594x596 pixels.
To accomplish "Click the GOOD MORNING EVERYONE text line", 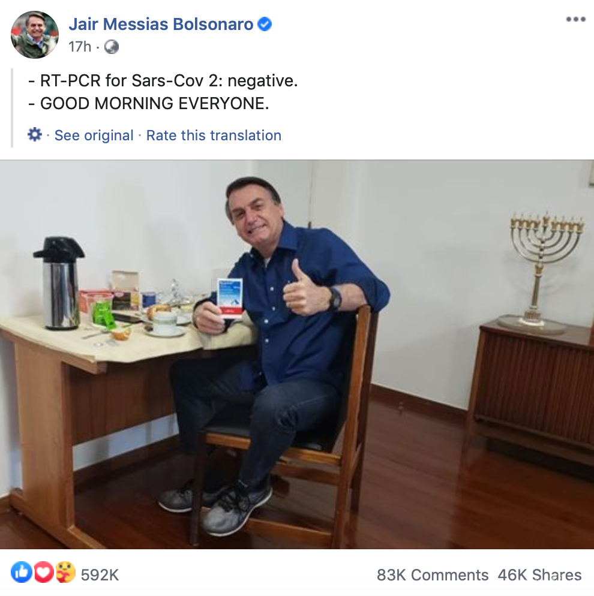I will (149, 103).
